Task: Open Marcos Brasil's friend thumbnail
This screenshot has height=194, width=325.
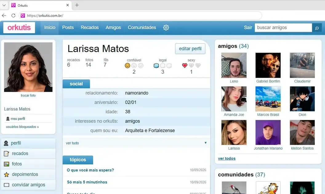Action: tap(268, 99)
